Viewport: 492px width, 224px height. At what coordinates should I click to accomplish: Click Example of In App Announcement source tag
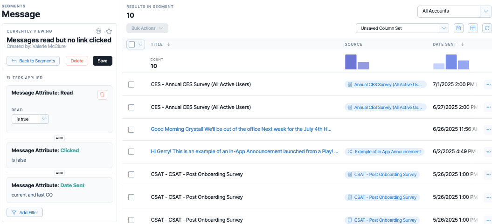coord(384,152)
